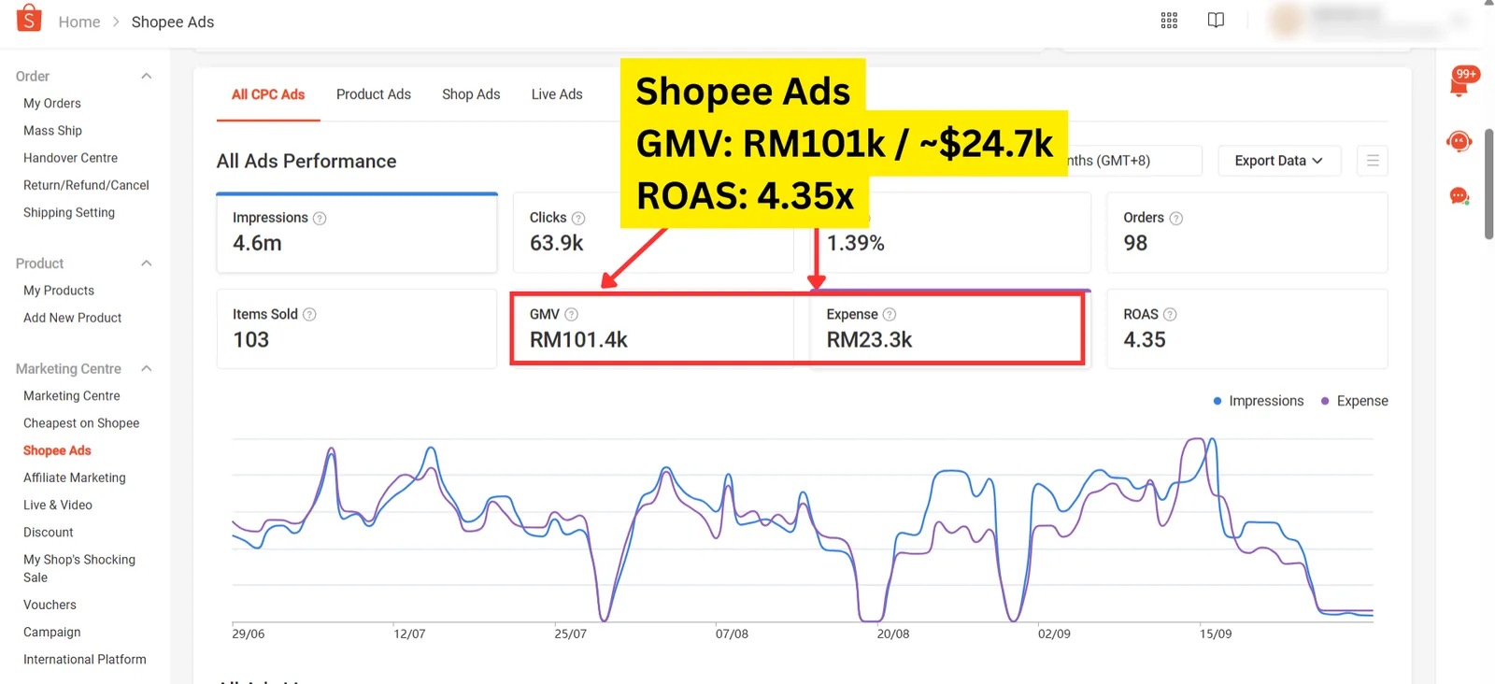Switch to Product Ads tab
Screen dimensions: 1495x684
coord(374,94)
